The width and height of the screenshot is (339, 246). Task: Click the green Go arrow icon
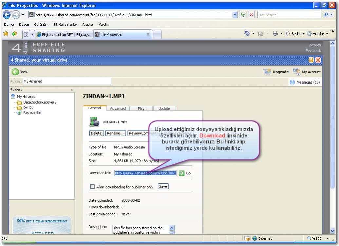[x=181, y=173]
